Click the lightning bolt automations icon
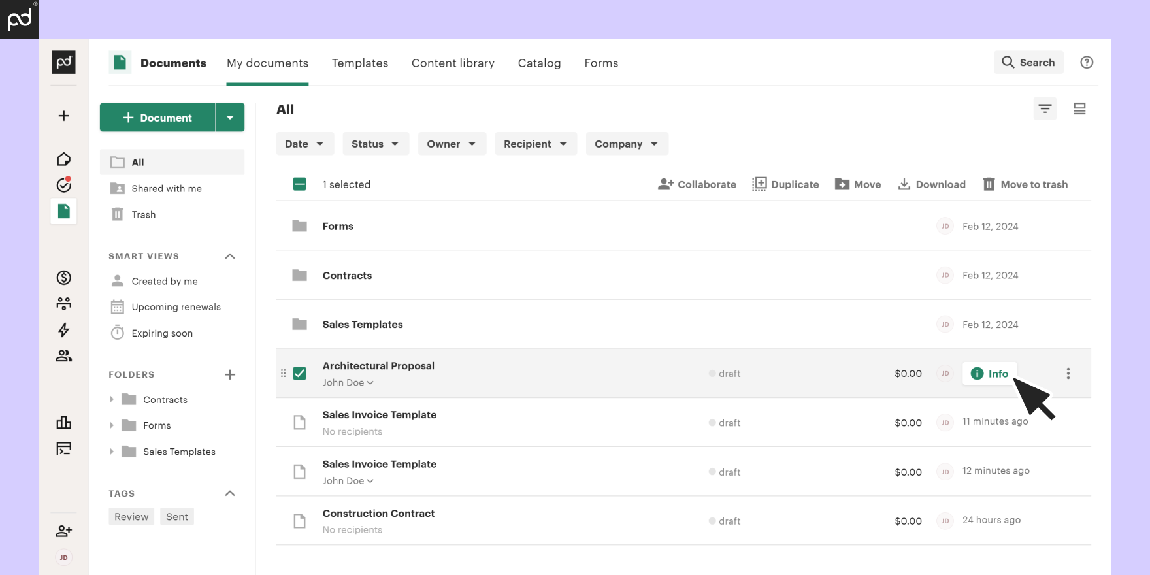 point(63,330)
